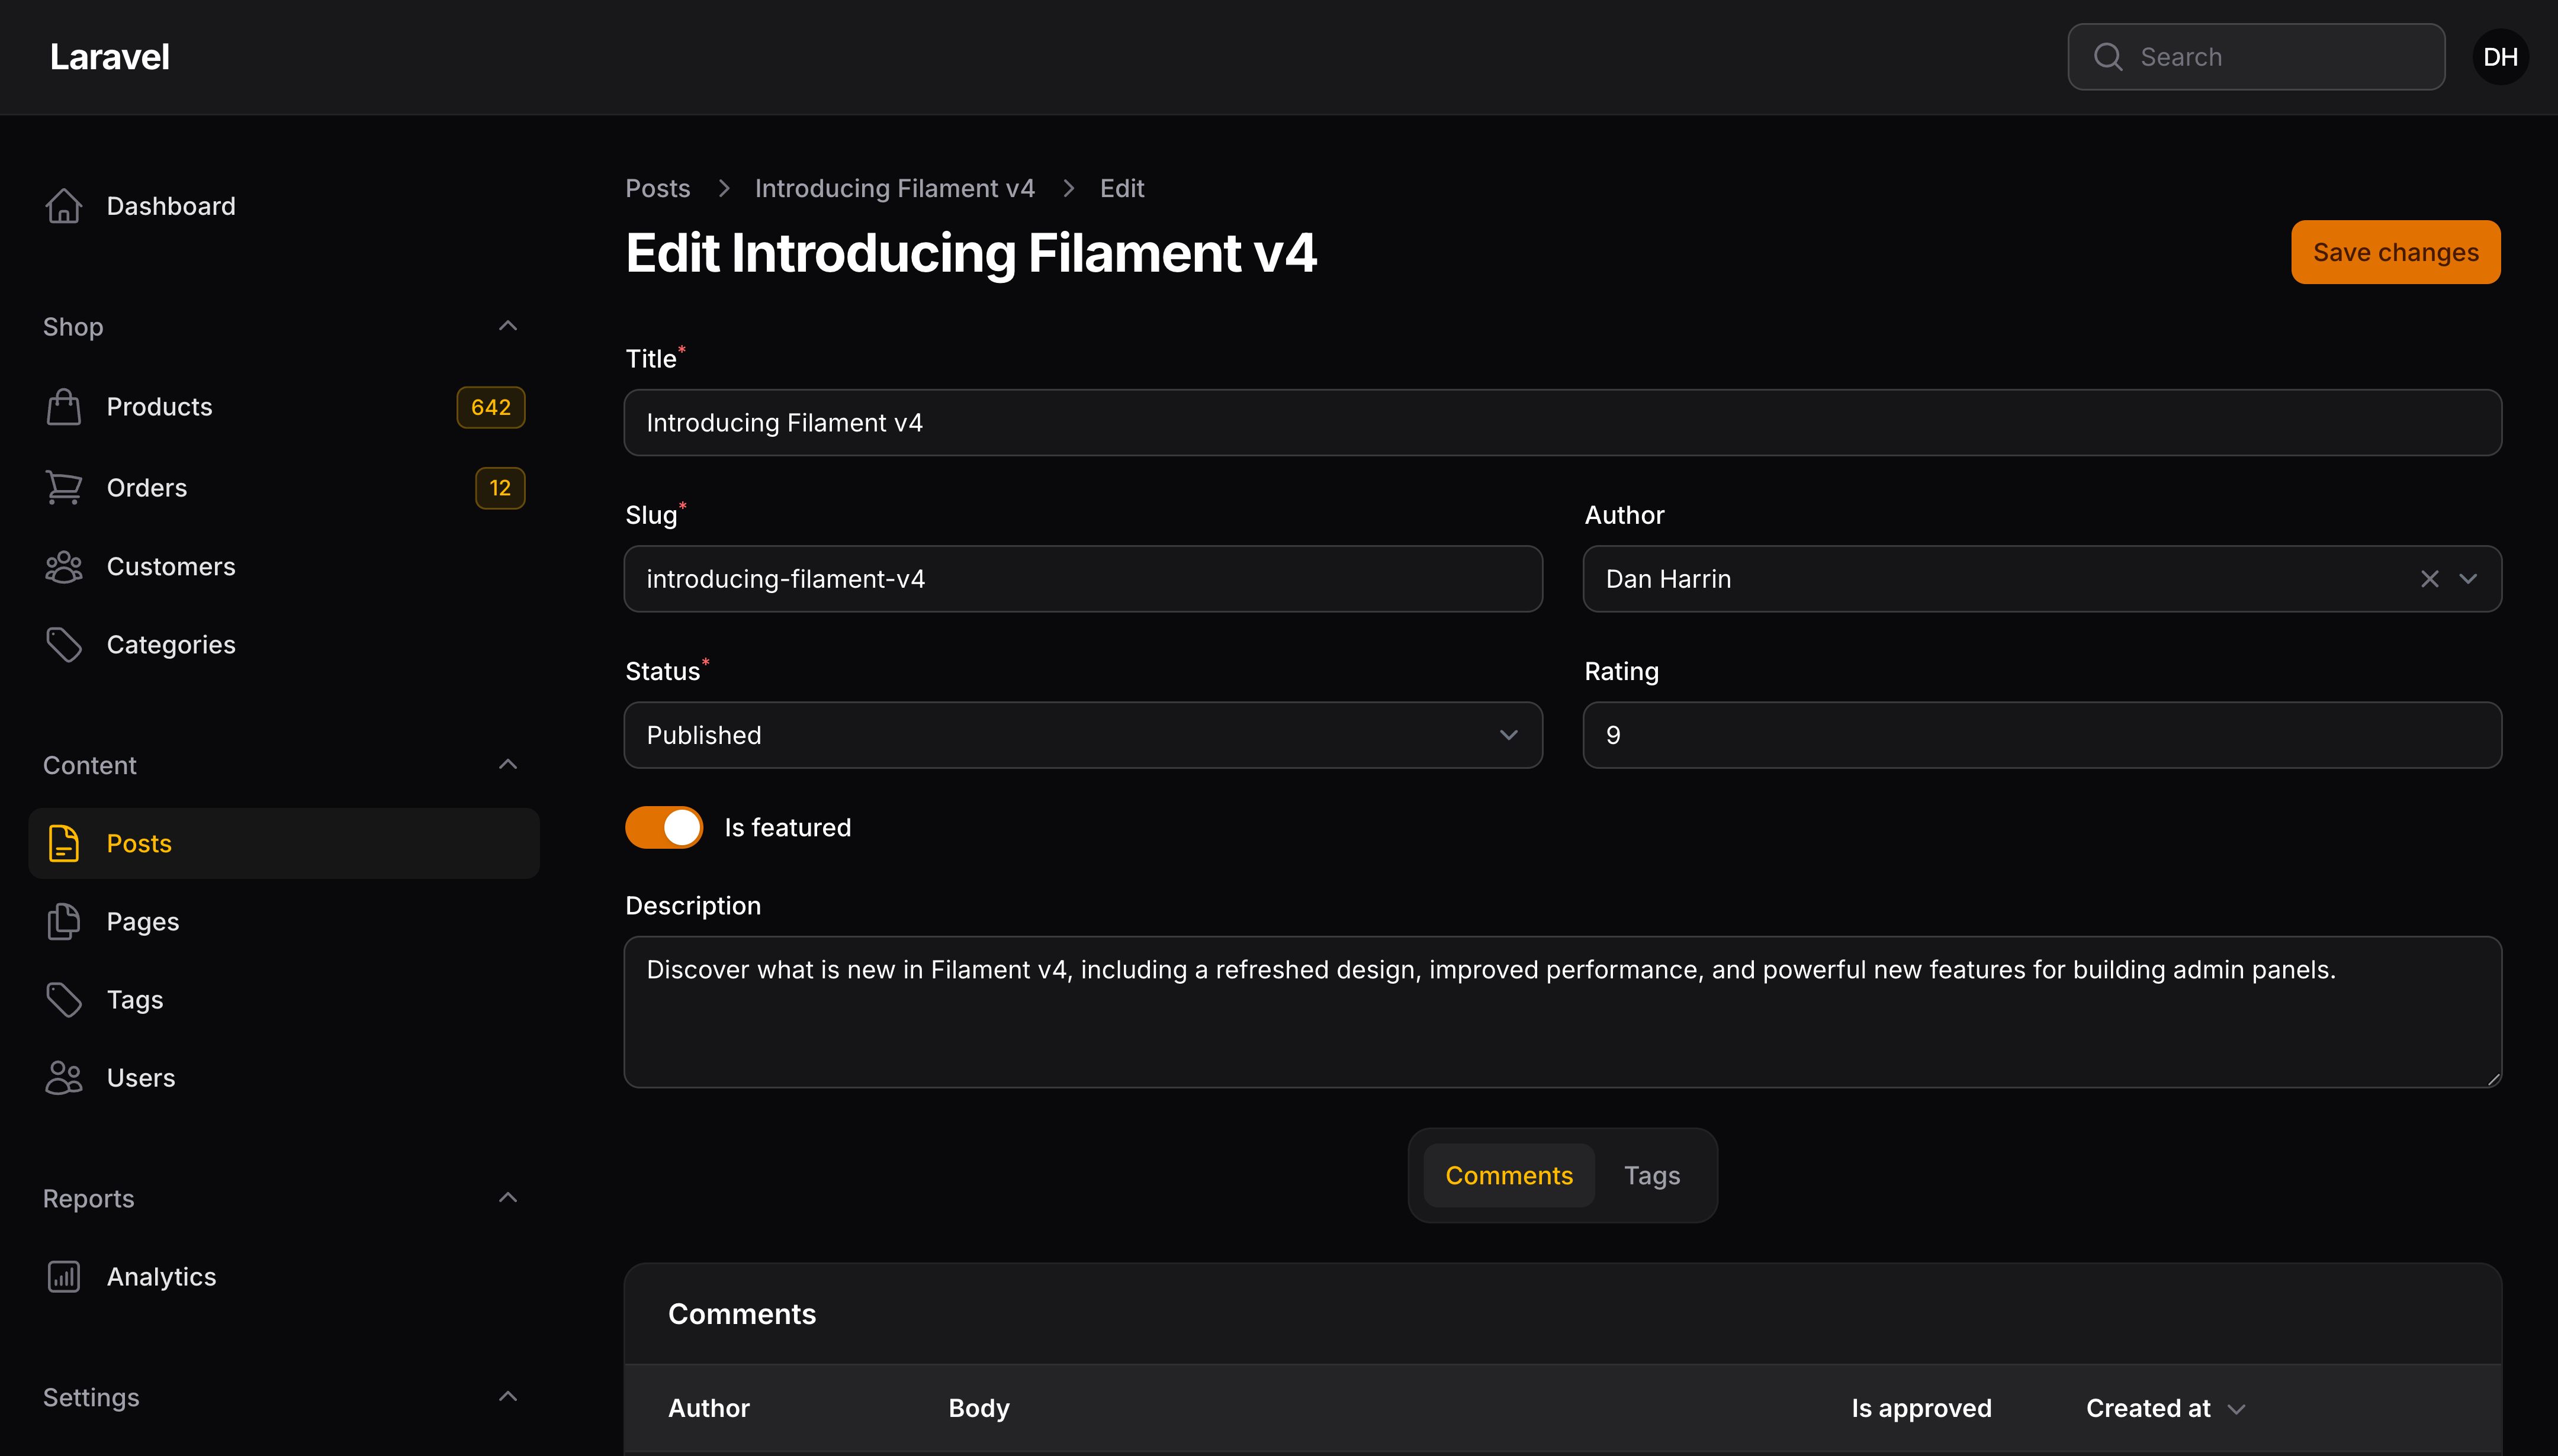Switch to the Comments tab
This screenshot has height=1456, width=2558.
1509,1176
